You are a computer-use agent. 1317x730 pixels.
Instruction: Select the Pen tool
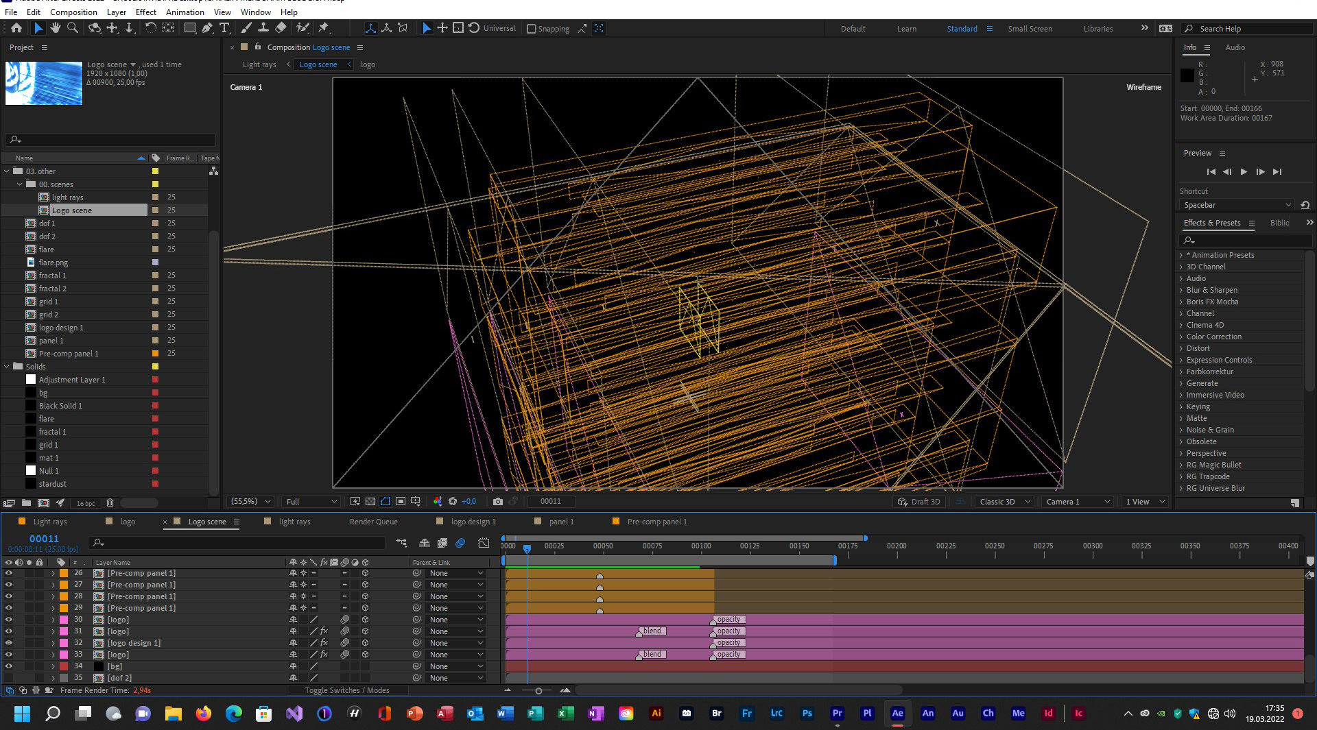tap(206, 28)
